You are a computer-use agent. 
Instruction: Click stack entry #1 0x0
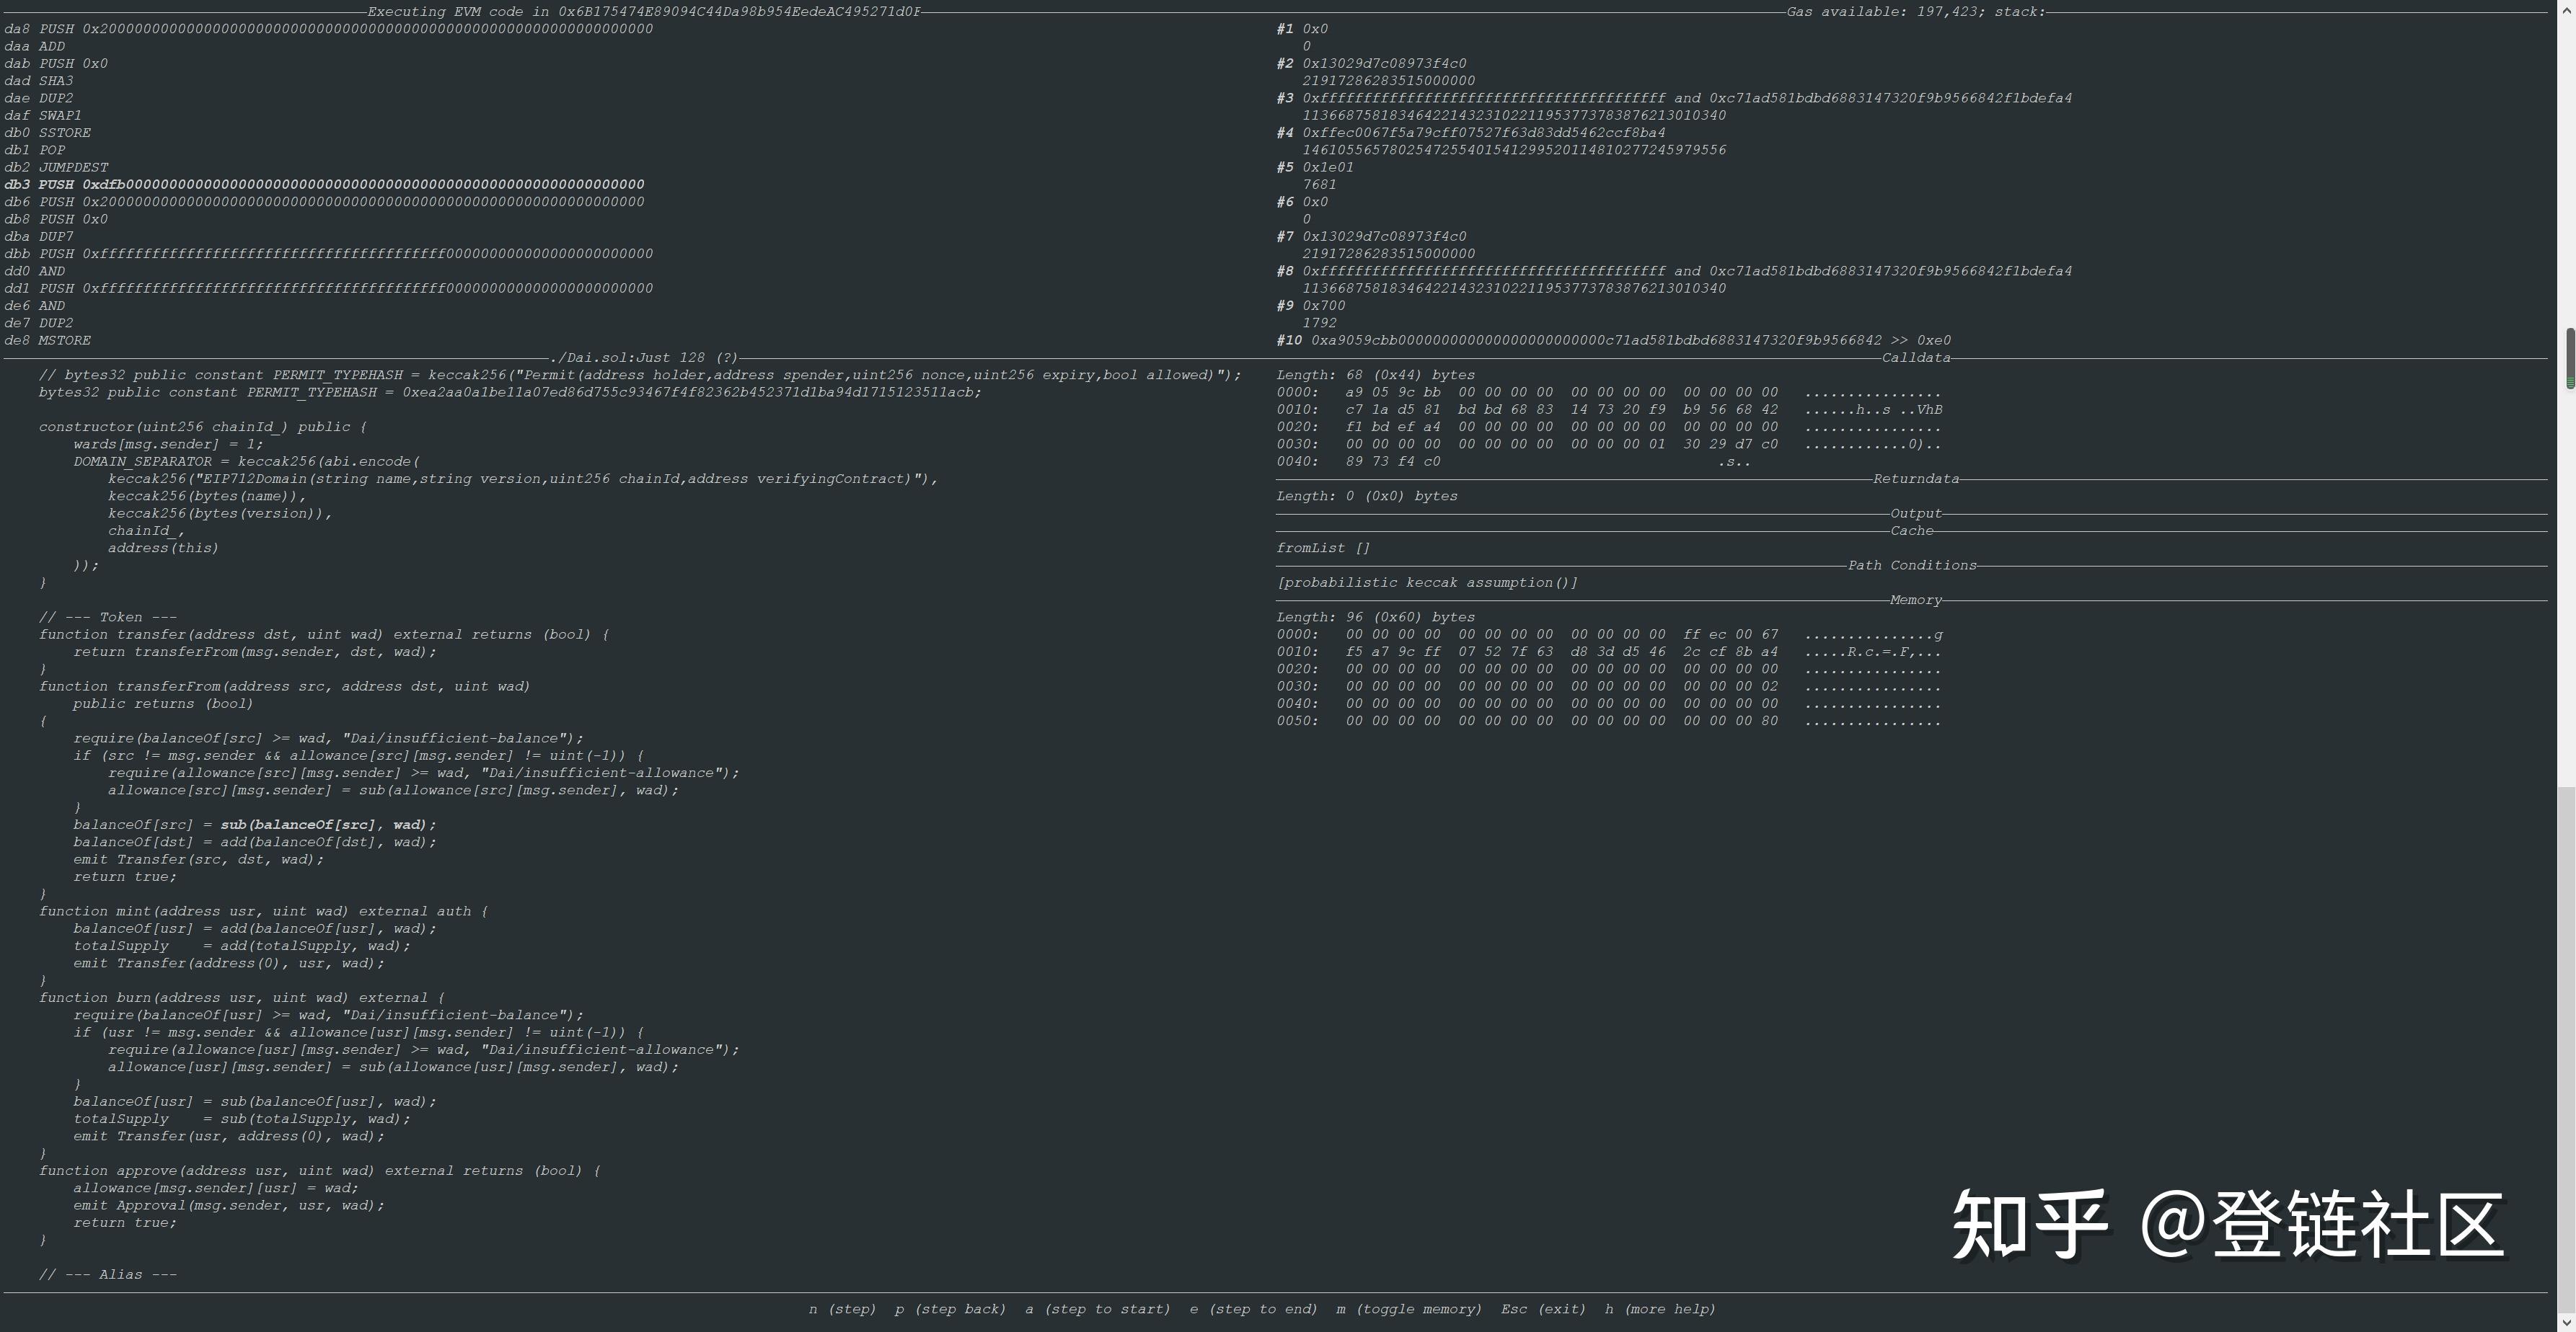point(1302,29)
